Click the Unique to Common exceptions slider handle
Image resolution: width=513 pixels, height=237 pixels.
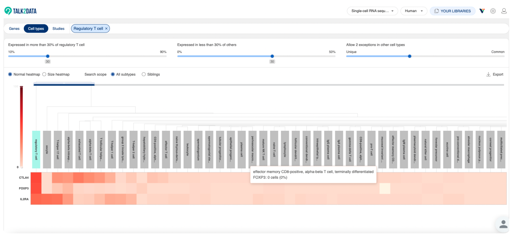click(410, 56)
